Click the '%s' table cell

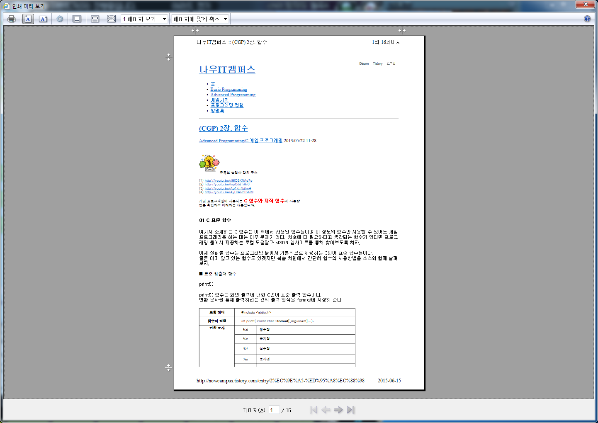246,359
